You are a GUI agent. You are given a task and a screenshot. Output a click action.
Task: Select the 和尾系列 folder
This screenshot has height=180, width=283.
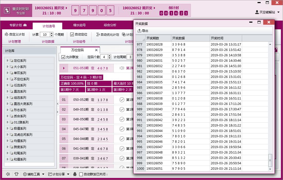(x=18, y=153)
